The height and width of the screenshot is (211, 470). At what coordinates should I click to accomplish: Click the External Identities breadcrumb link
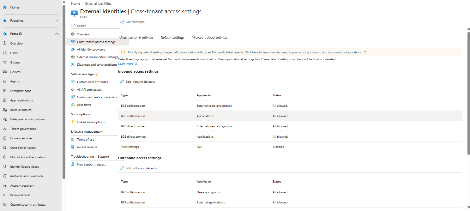point(98,3)
